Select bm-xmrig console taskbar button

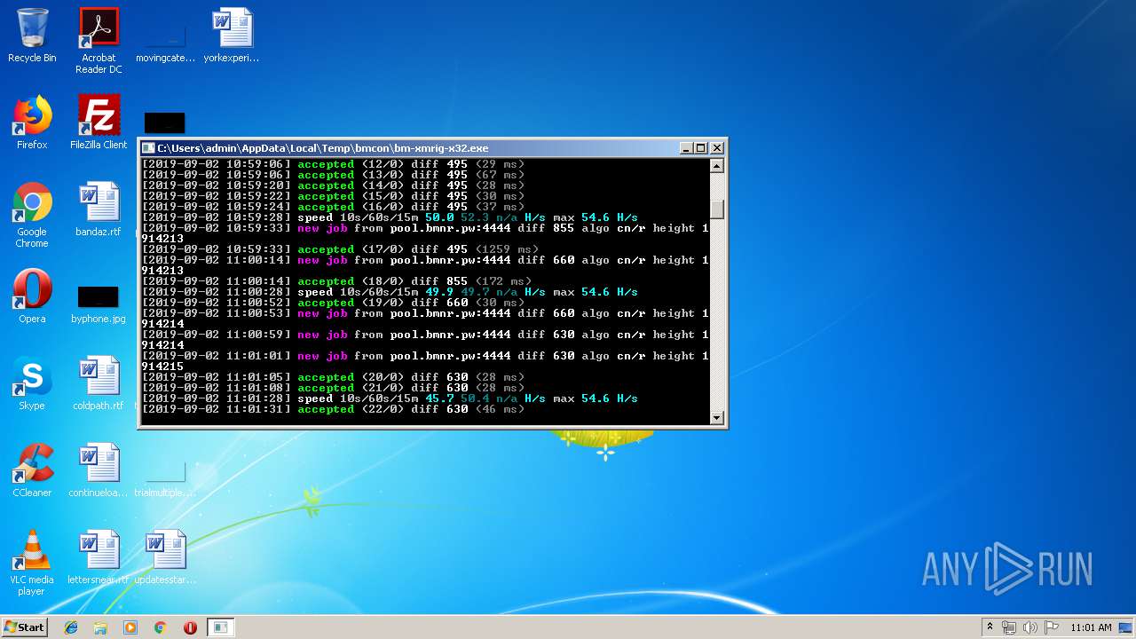220,627
